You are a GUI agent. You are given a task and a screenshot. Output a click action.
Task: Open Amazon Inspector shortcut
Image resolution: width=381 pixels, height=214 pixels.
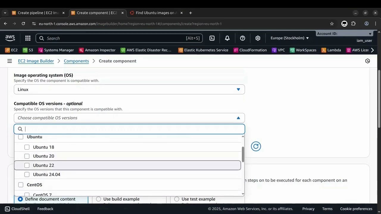(97, 50)
